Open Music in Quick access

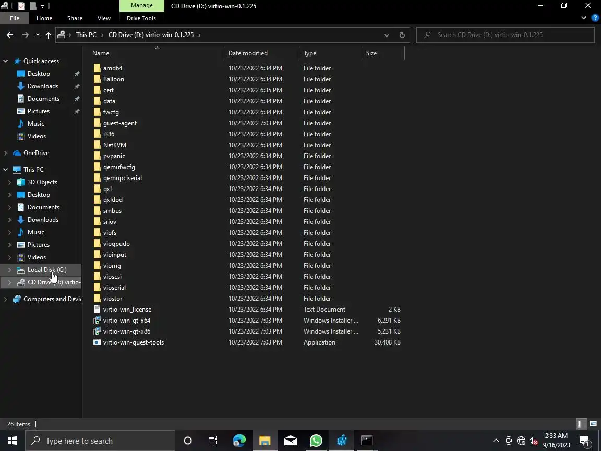[35, 124]
